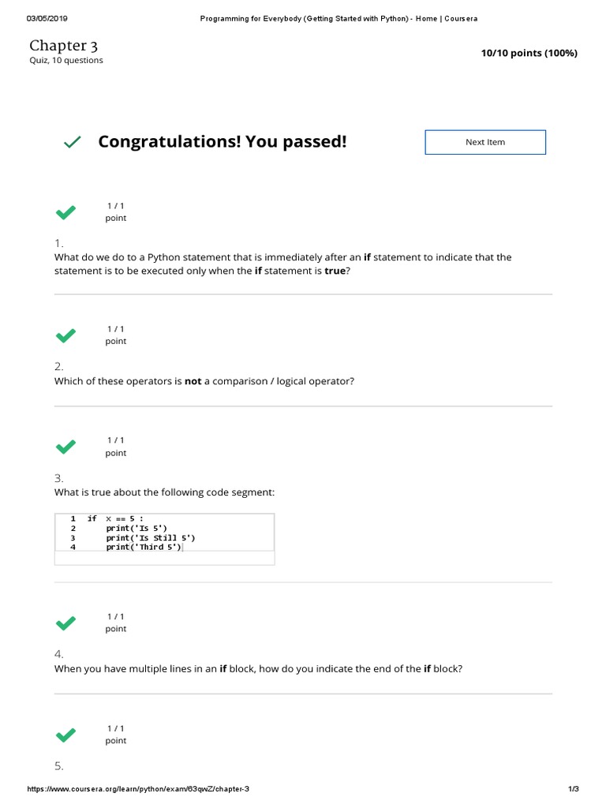Click the Quiz, 10 questions subtitle
Image resolution: width=606 pixels, height=808 pixels.
coord(66,61)
